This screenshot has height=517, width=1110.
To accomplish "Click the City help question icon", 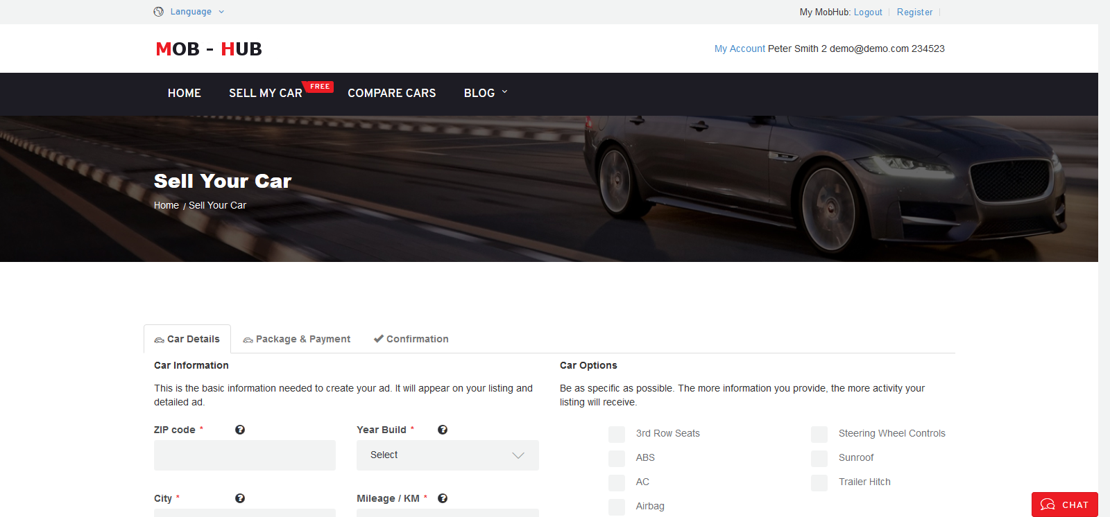I will tap(240, 498).
